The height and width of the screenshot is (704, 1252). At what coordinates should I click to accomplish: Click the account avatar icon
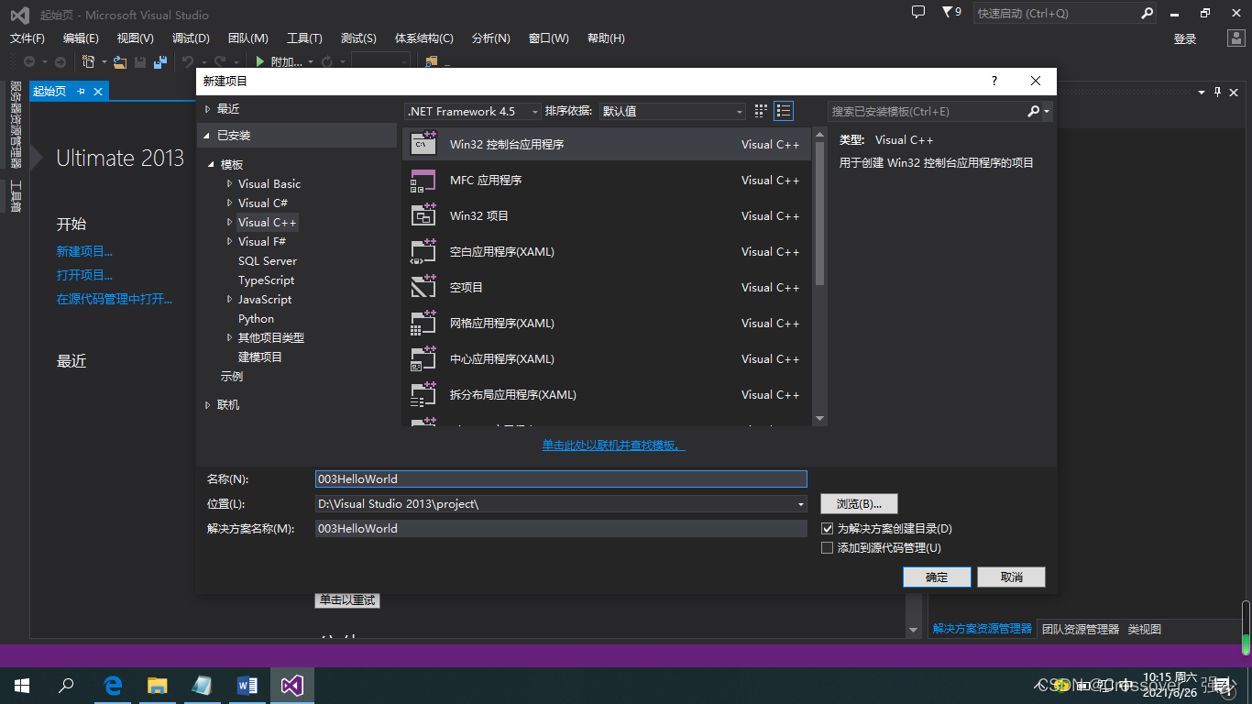pyautogui.click(x=1237, y=38)
